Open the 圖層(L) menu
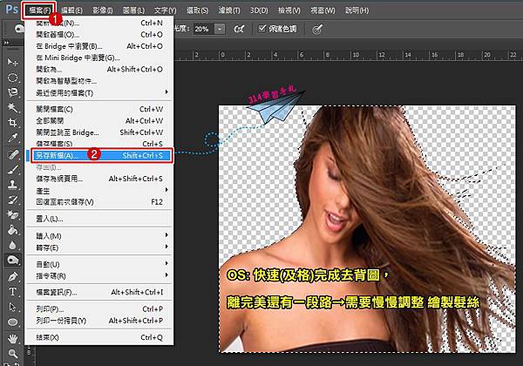 click(x=133, y=10)
